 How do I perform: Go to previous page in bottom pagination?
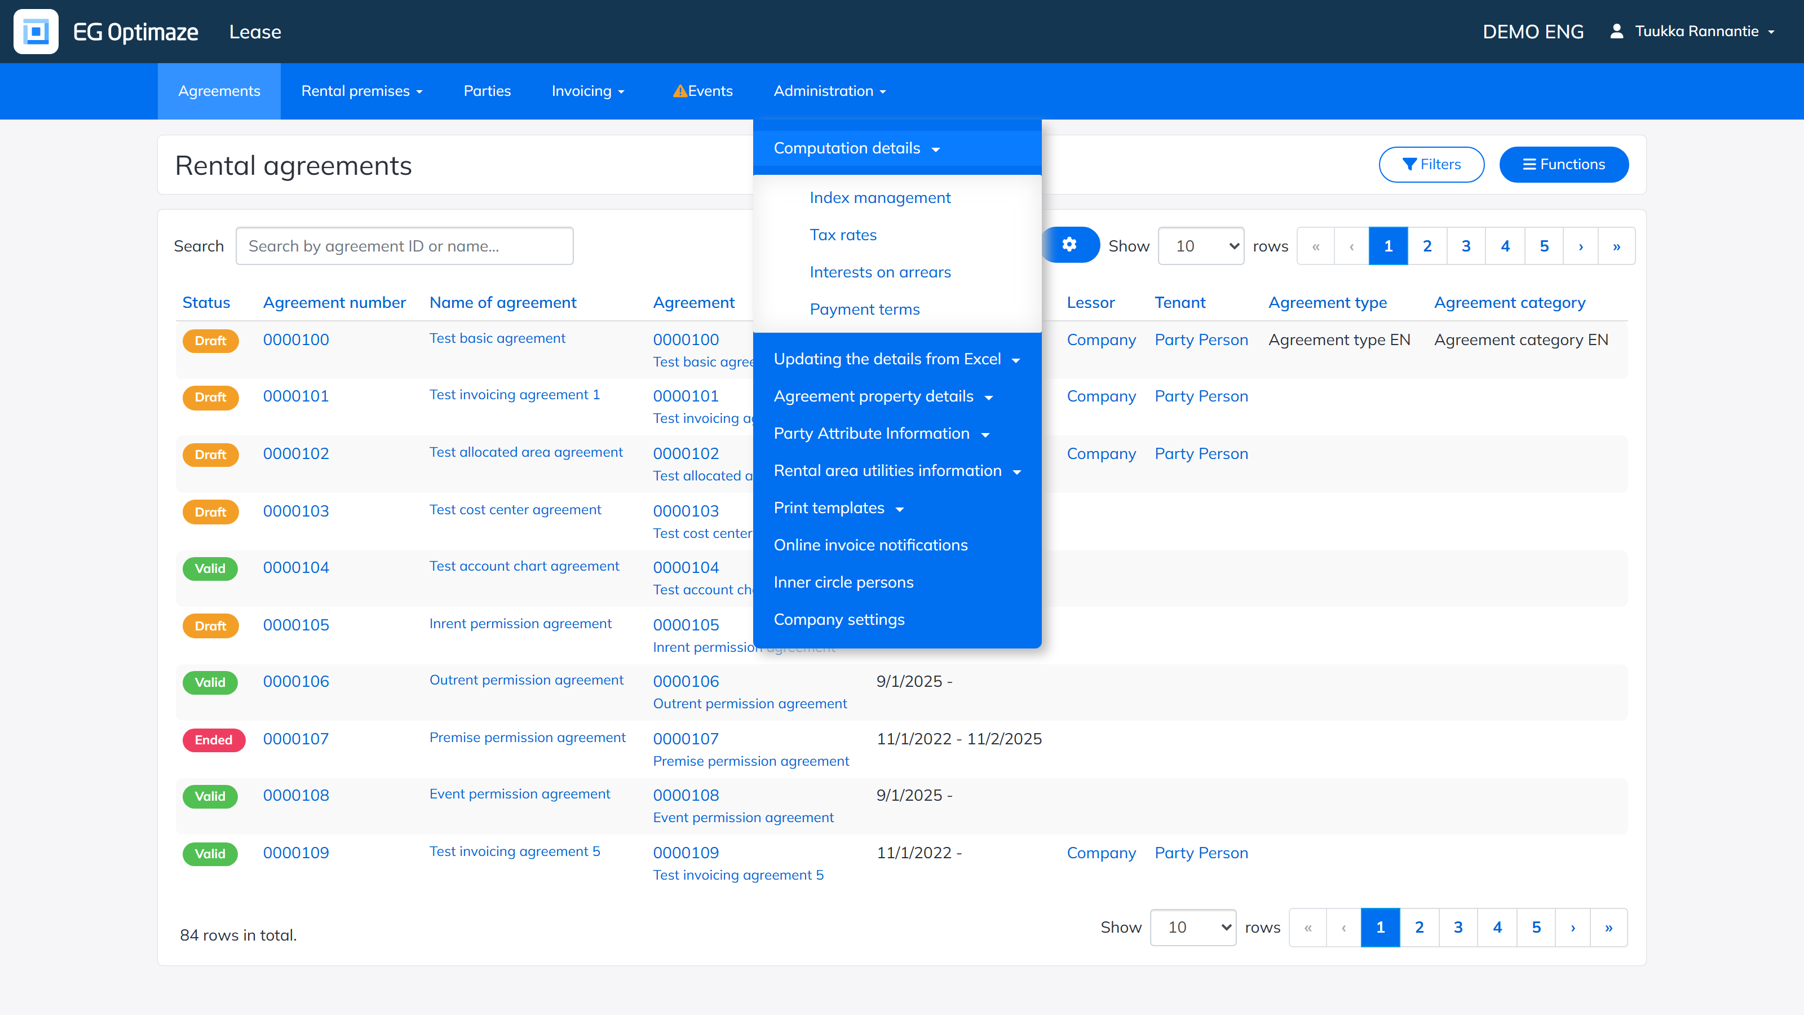click(x=1343, y=928)
